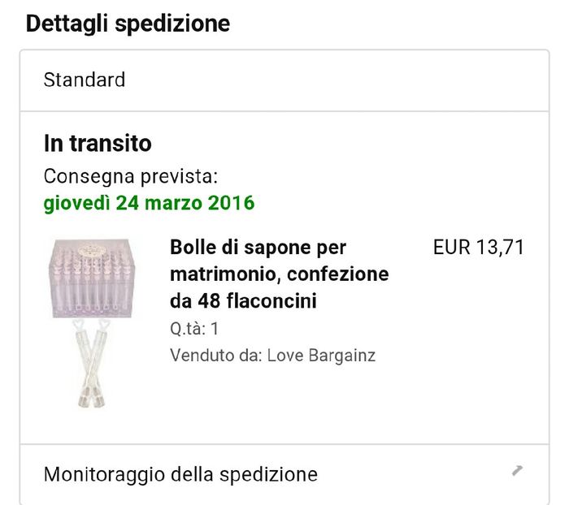Select the Standard shipping method row
569x505 pixels.
(85, 80)
